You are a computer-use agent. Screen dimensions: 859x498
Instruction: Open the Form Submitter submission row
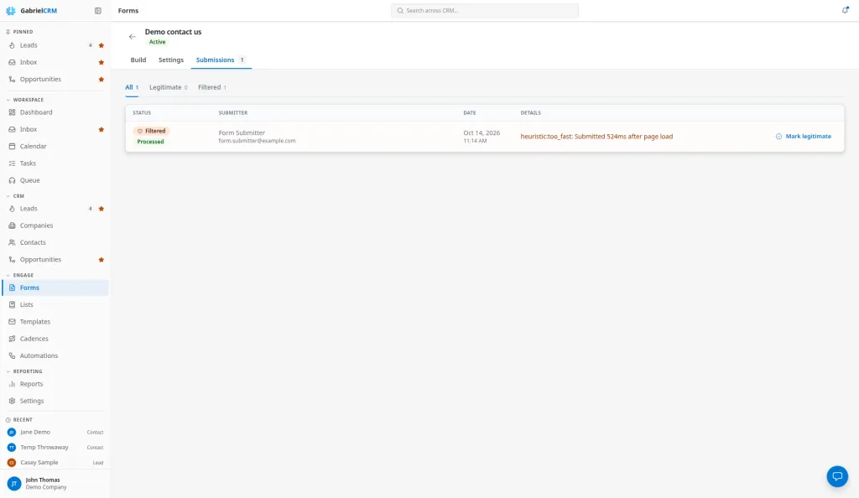click(485, 137)
